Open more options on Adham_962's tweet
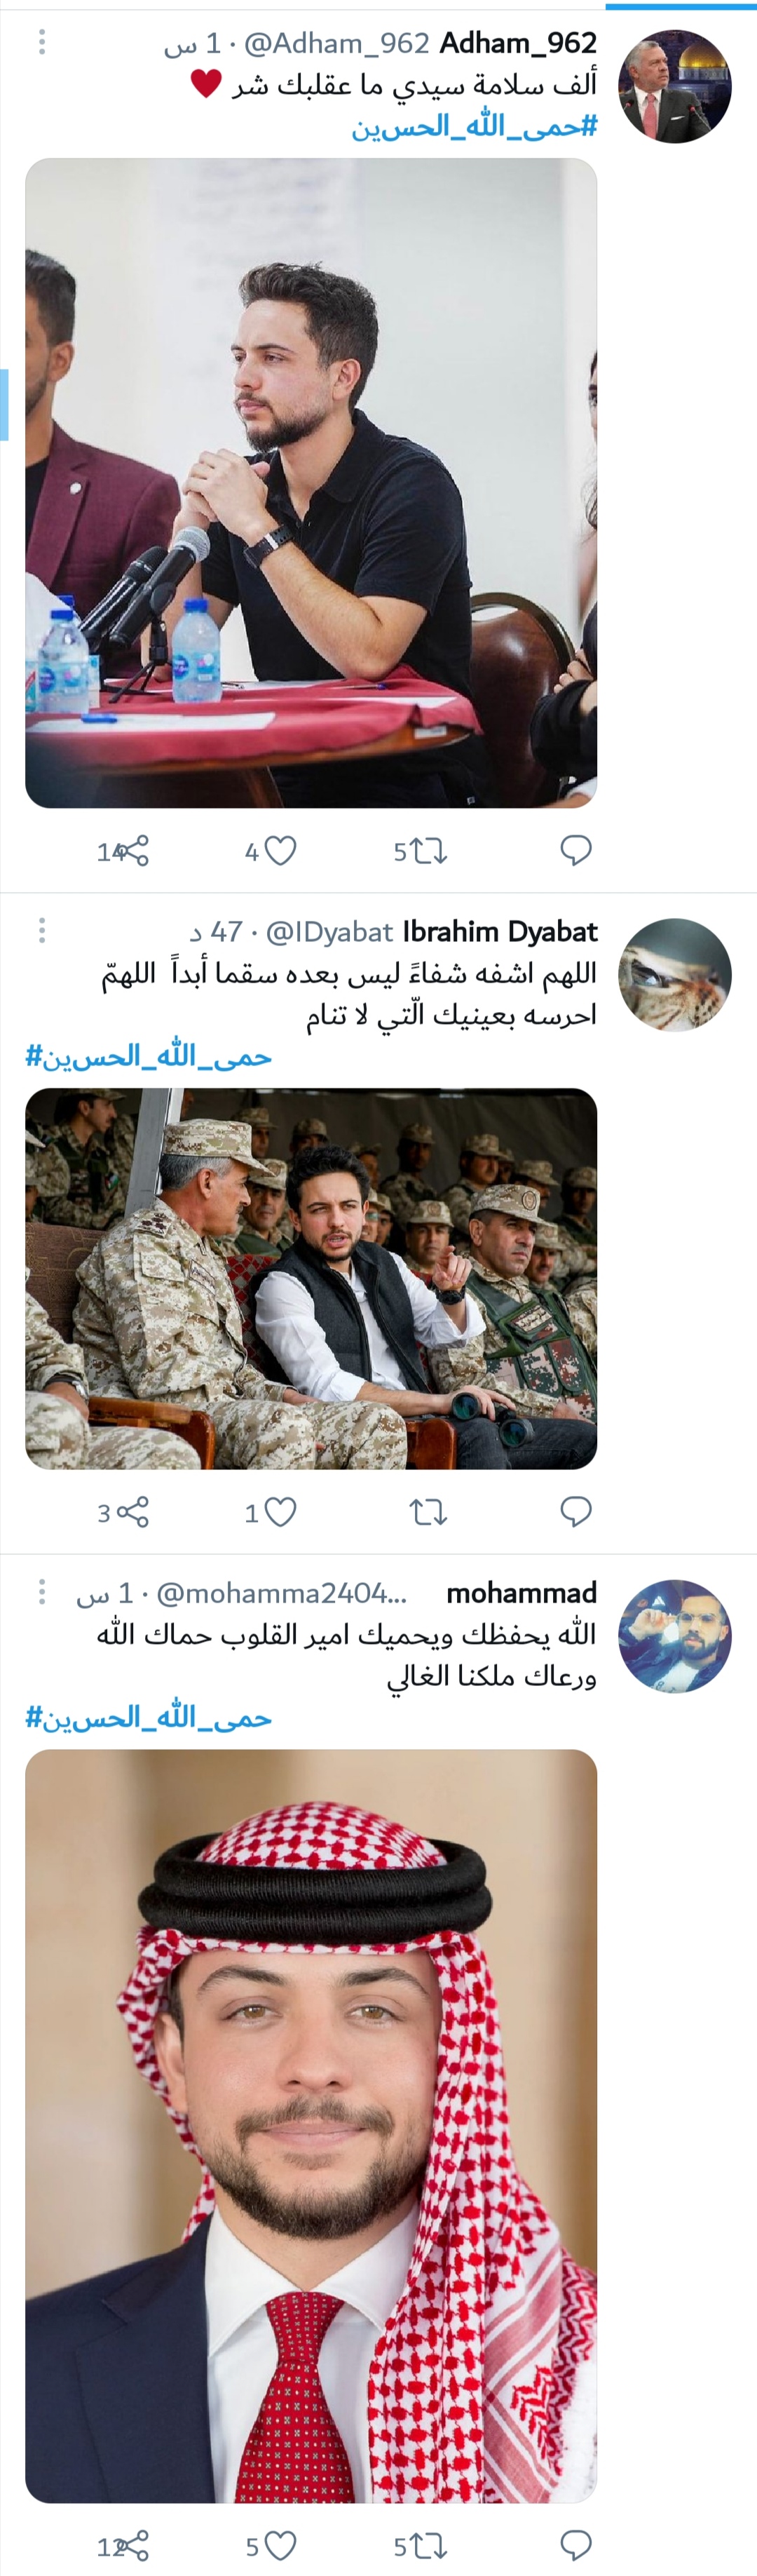 [x=42, y=42]
